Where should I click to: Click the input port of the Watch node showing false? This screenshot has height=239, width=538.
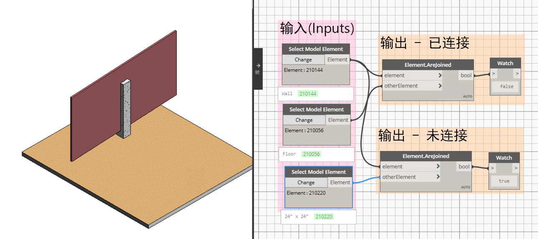pyautogui.click(x=493, y=74)
